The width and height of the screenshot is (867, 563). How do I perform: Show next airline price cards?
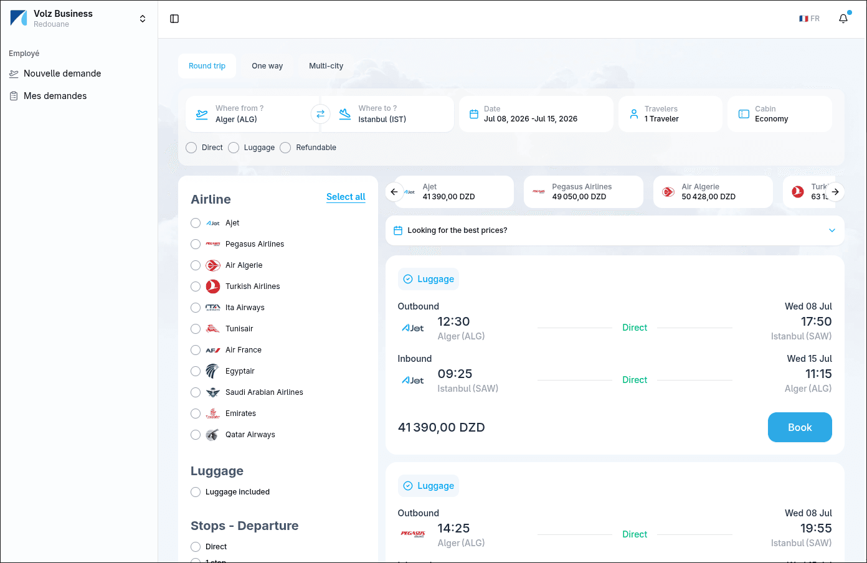(x=835, y=192)
